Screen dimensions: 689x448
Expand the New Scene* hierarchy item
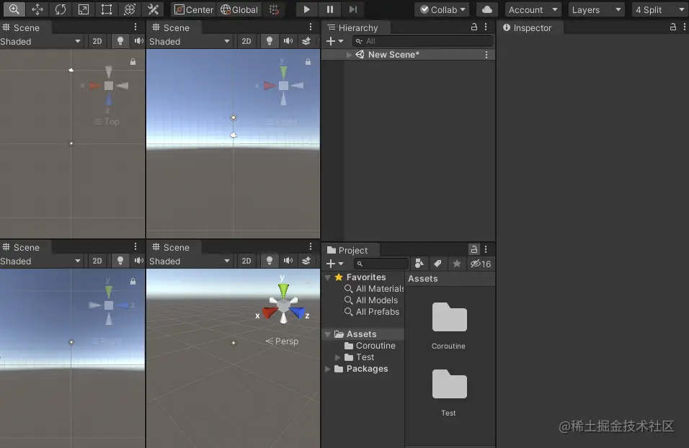coord(349,55)
